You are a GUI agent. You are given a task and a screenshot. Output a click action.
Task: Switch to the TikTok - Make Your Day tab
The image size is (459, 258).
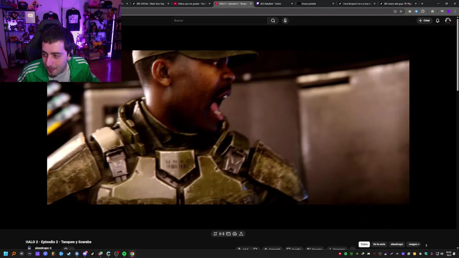click(x=151, y=4)
